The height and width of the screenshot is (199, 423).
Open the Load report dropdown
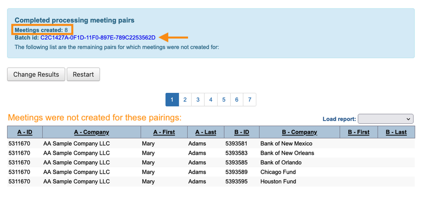pos(386,119)
